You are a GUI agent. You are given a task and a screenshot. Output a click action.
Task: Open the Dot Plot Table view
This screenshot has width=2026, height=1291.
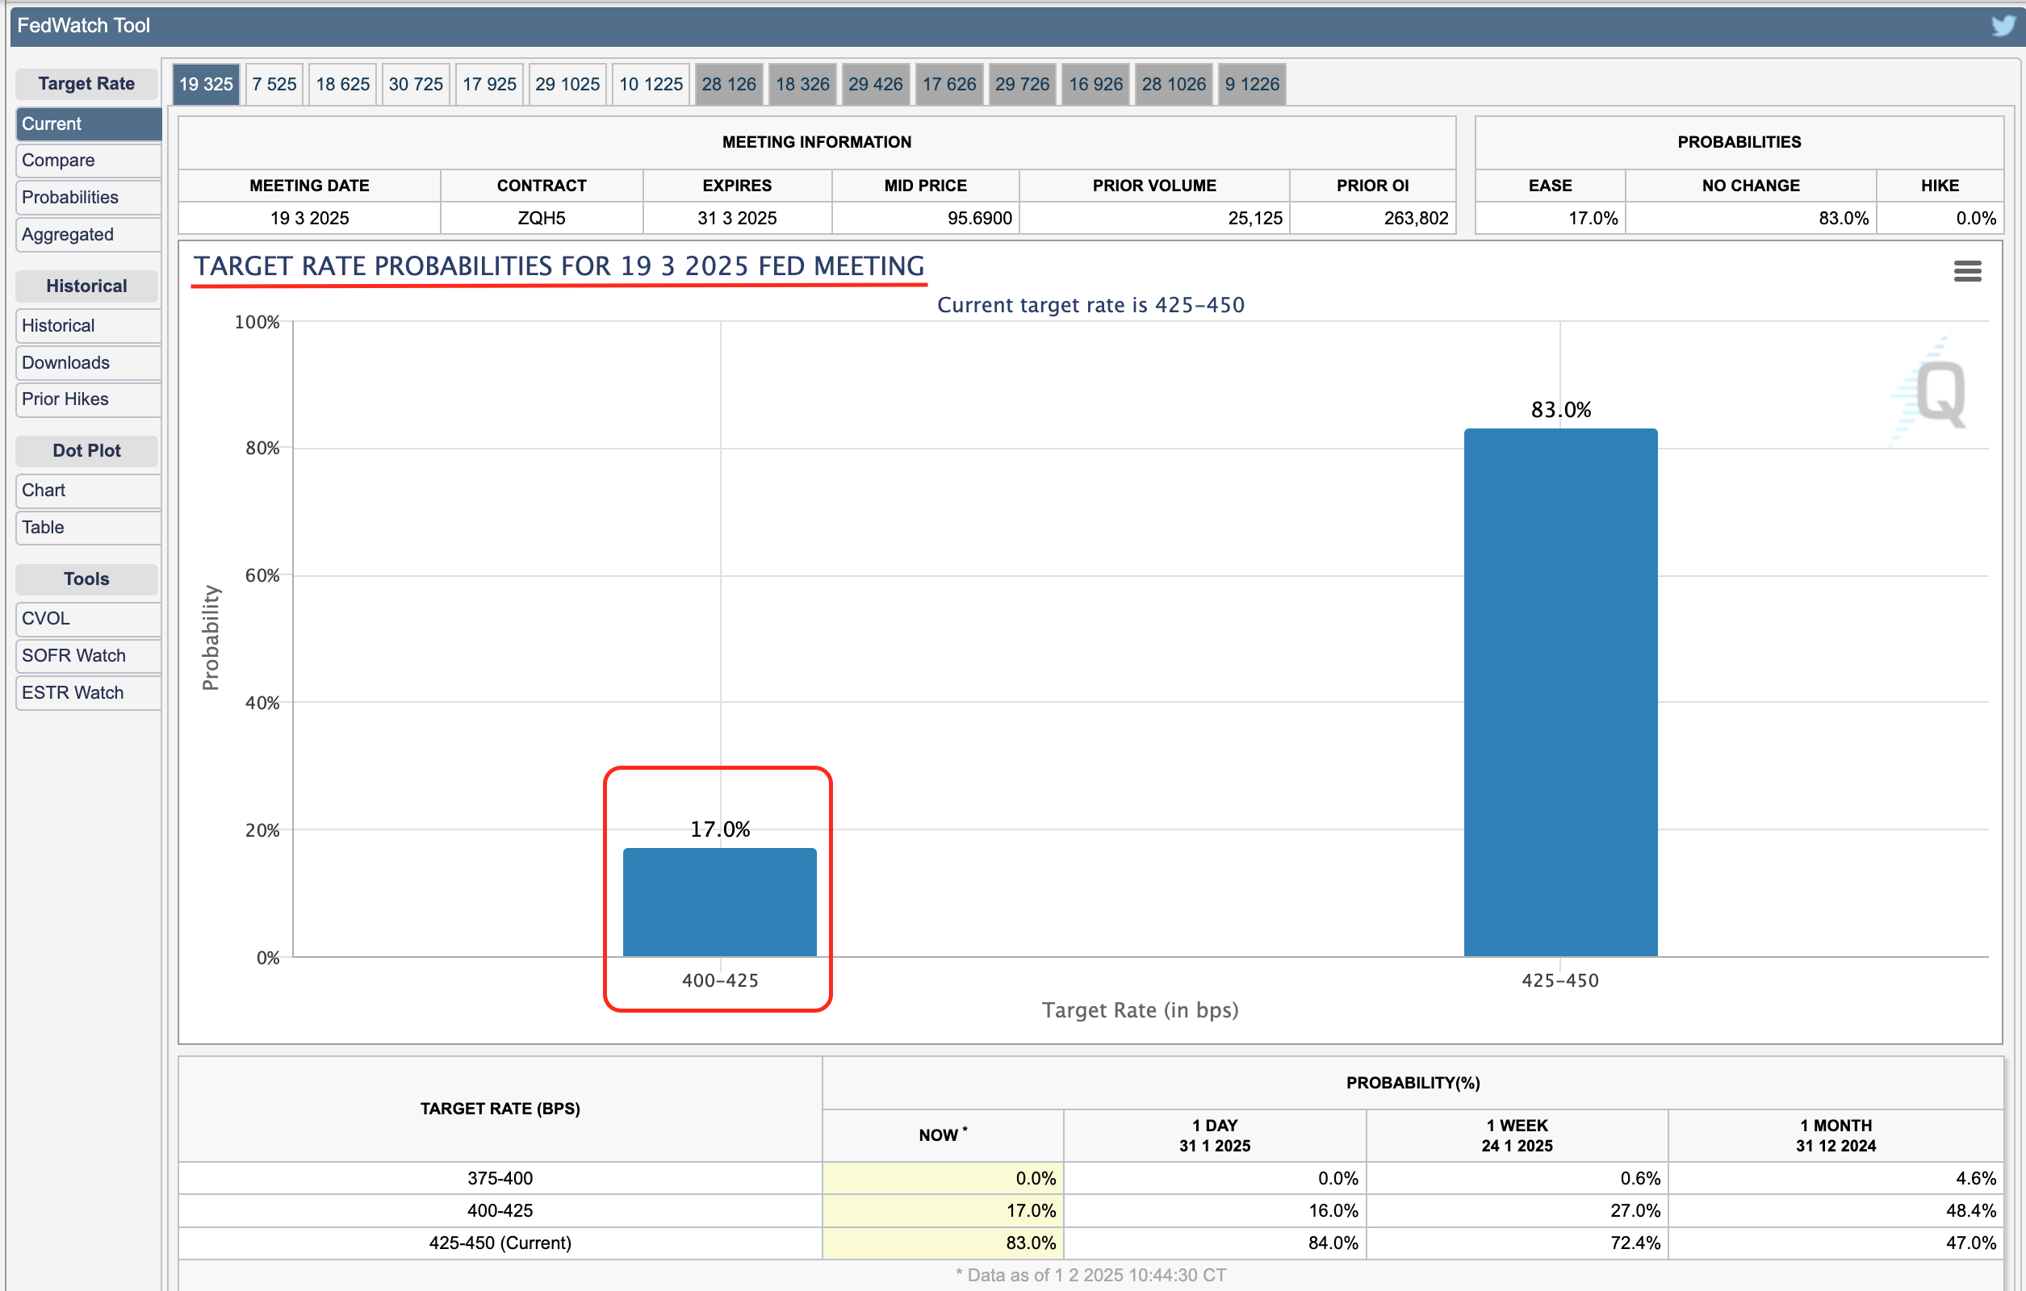tap(87, 528)
